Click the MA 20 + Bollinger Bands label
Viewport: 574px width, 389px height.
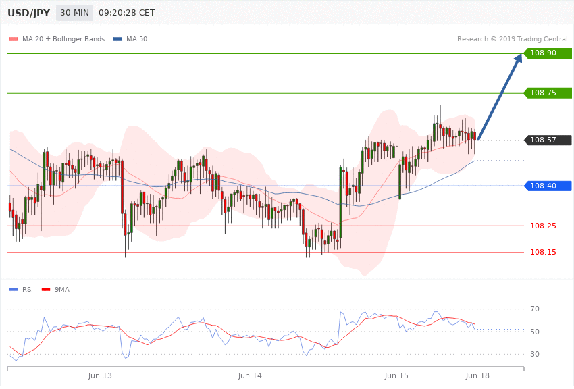coord(63,39)
